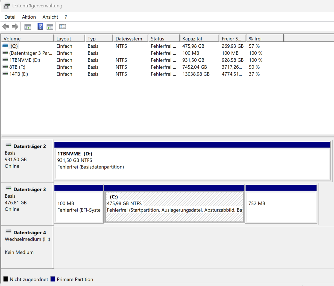Click the settings checklist toolbar icon

point(63,27)
